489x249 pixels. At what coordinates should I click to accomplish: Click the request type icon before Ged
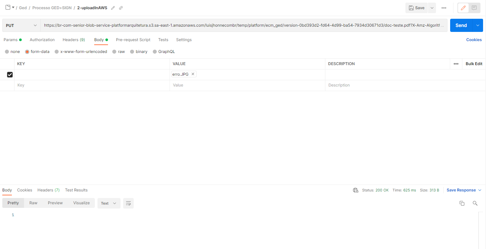pos(8,8)
